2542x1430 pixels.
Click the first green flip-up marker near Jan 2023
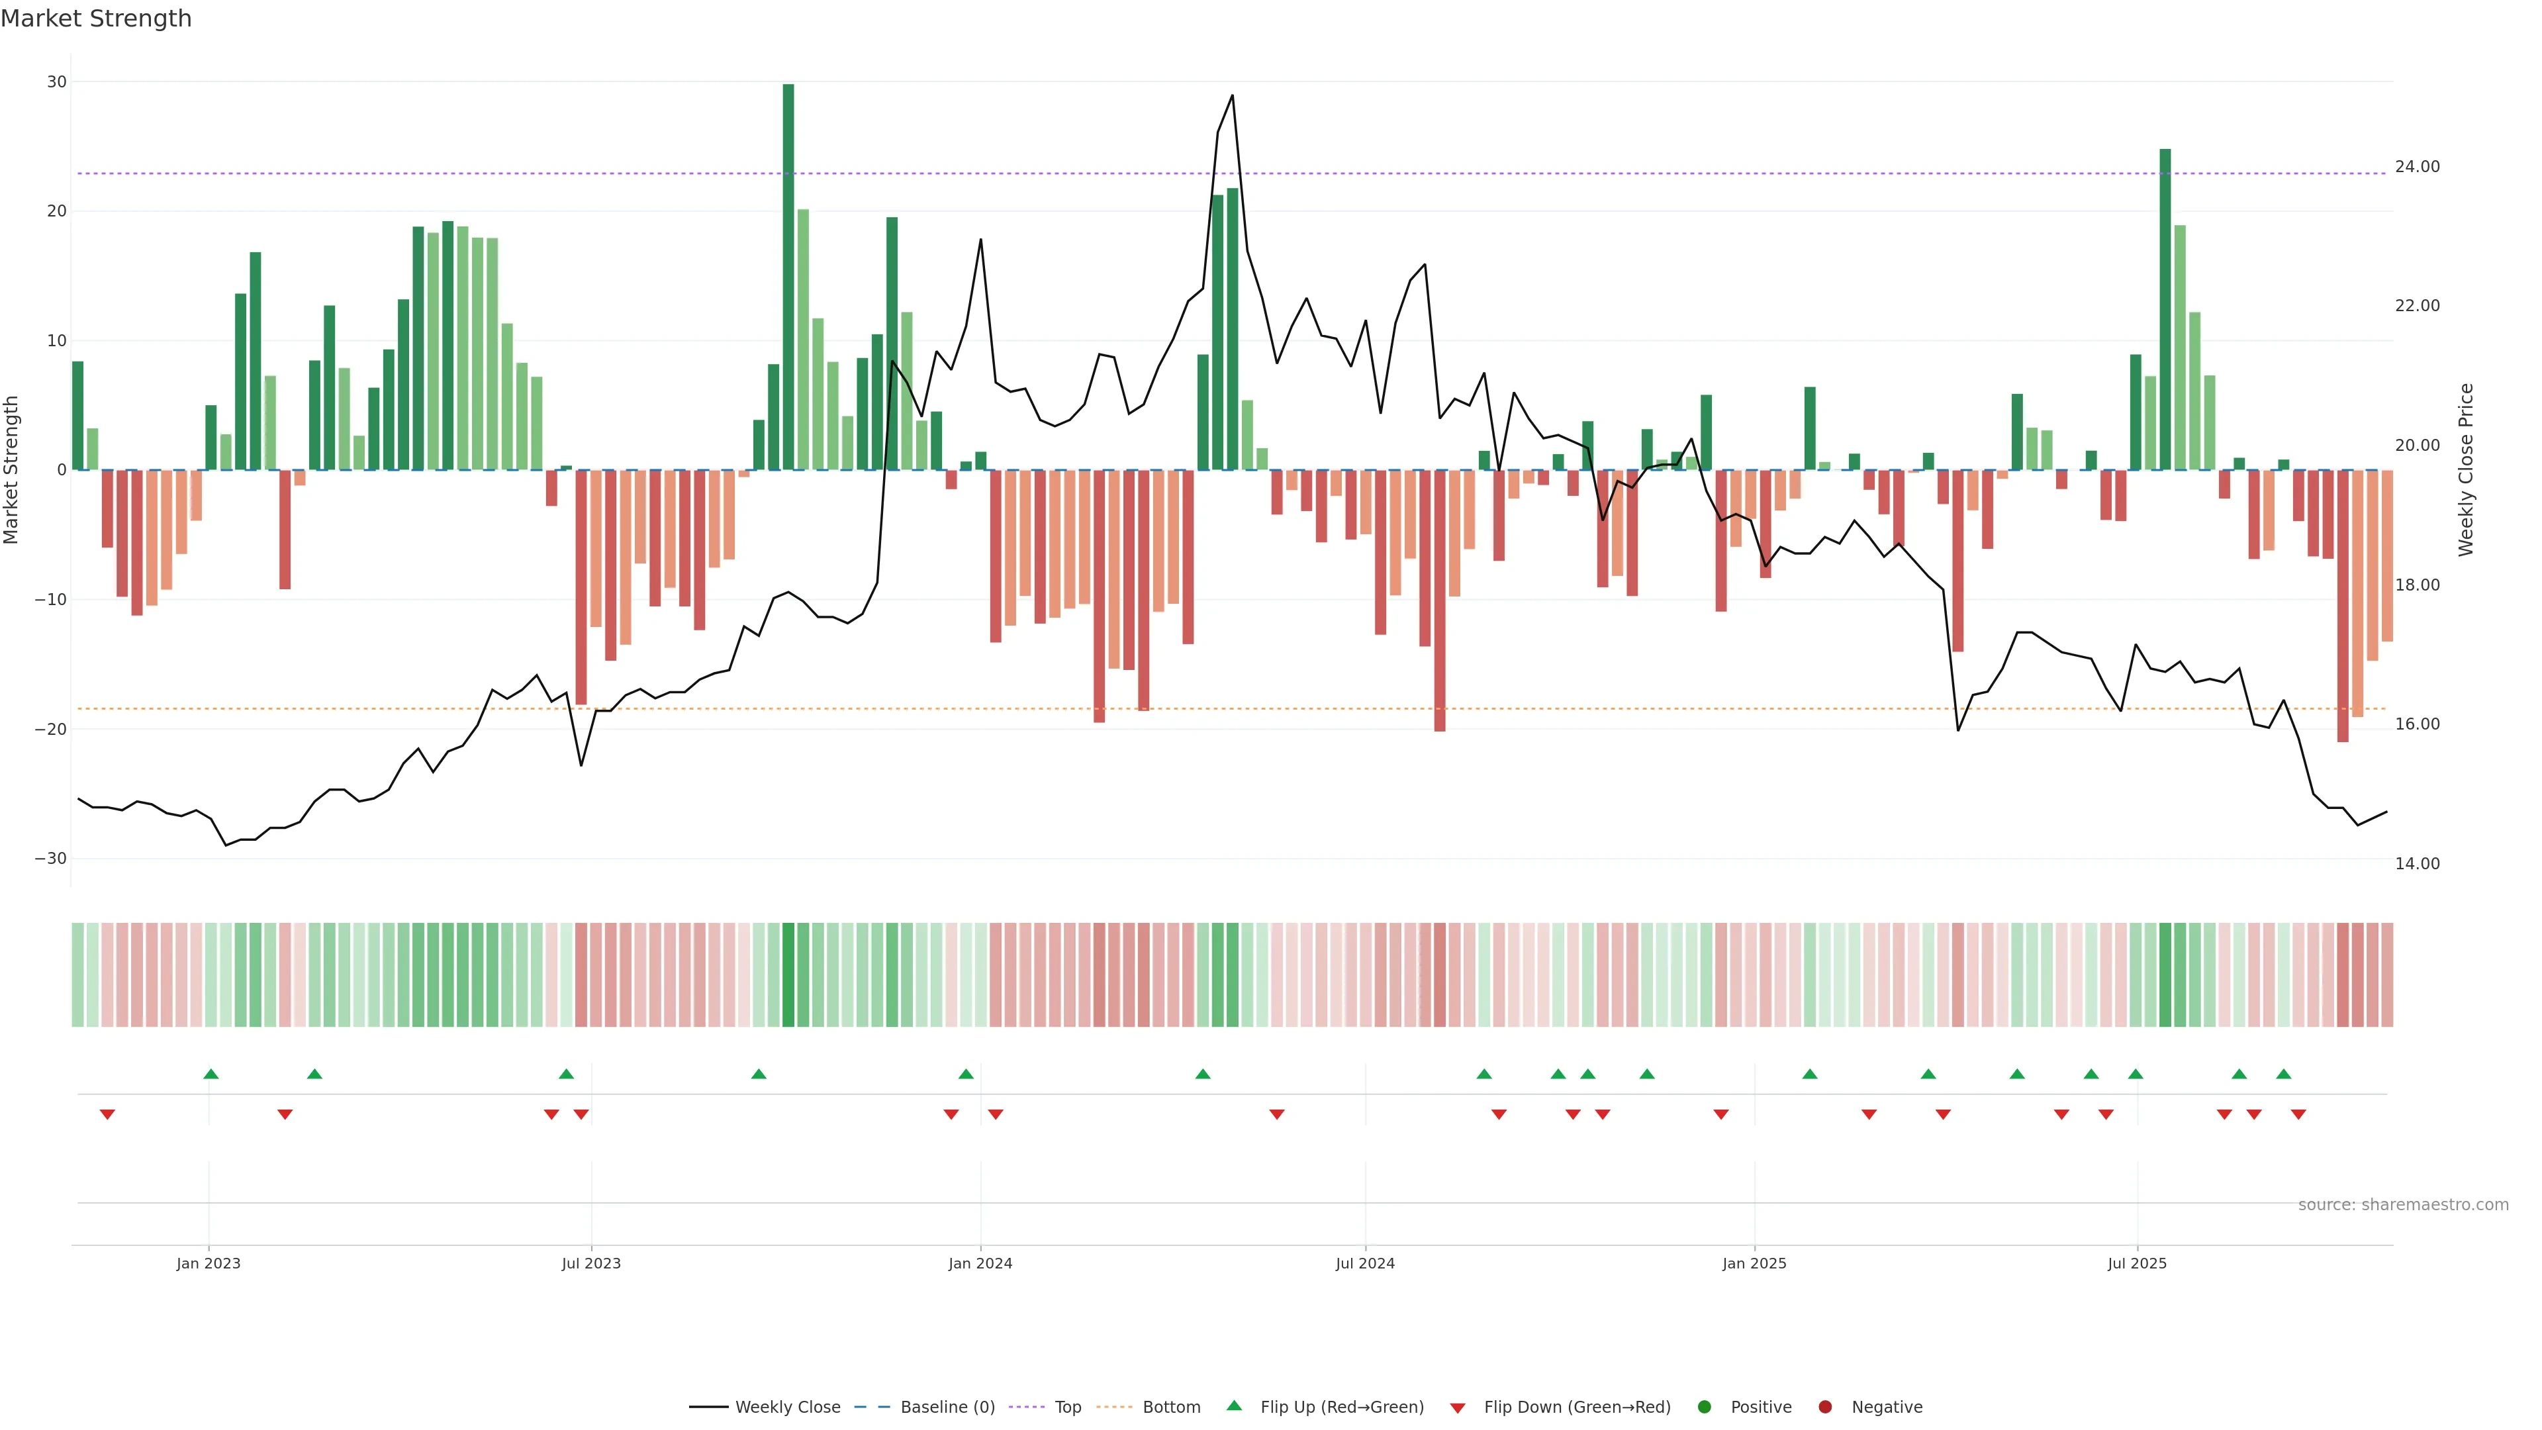(x=211, y=1074)
